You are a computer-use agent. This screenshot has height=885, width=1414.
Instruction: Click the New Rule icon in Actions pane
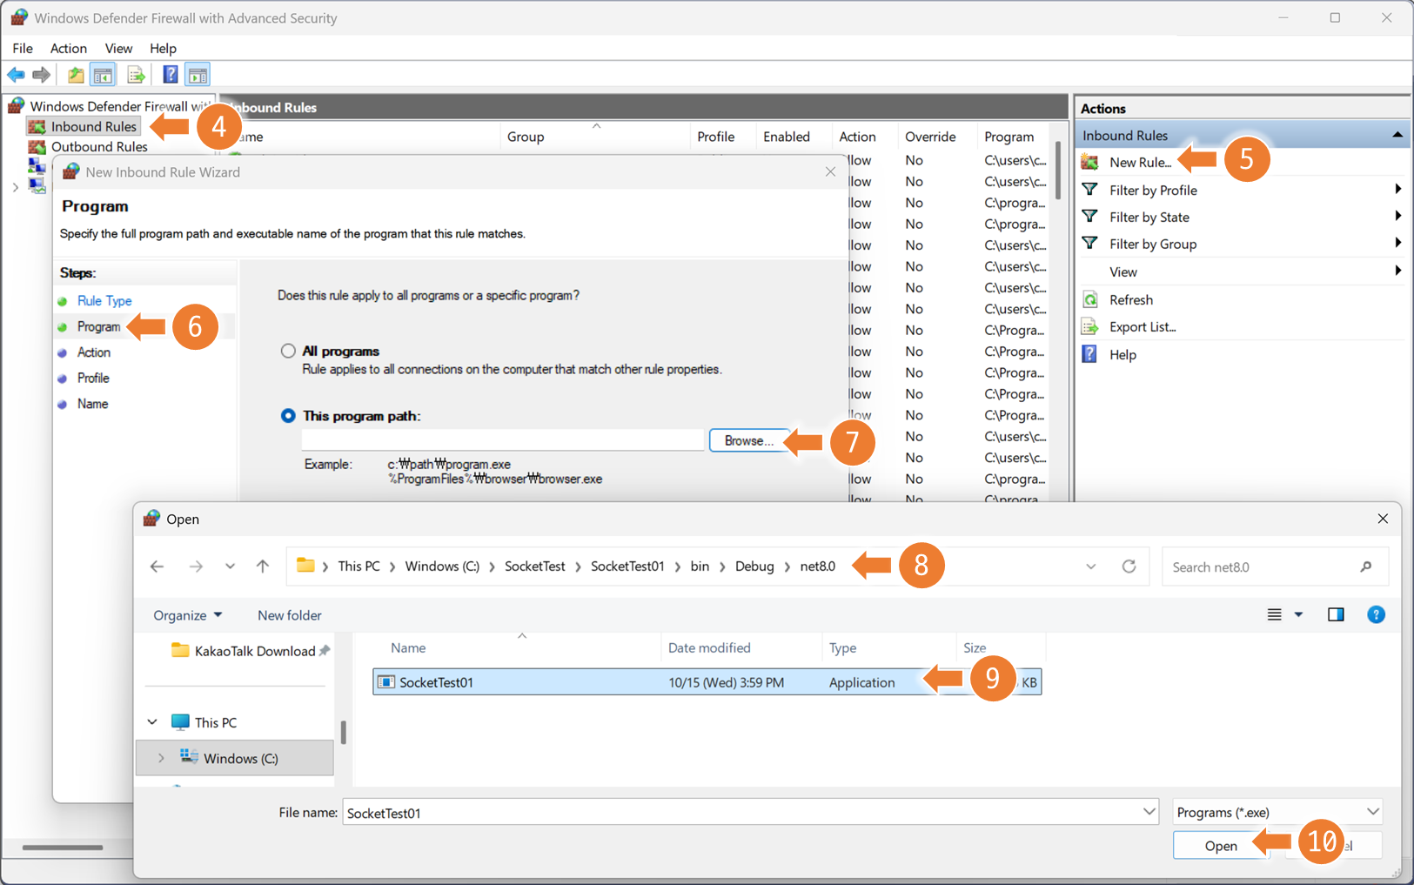[x=1089, y=162]
